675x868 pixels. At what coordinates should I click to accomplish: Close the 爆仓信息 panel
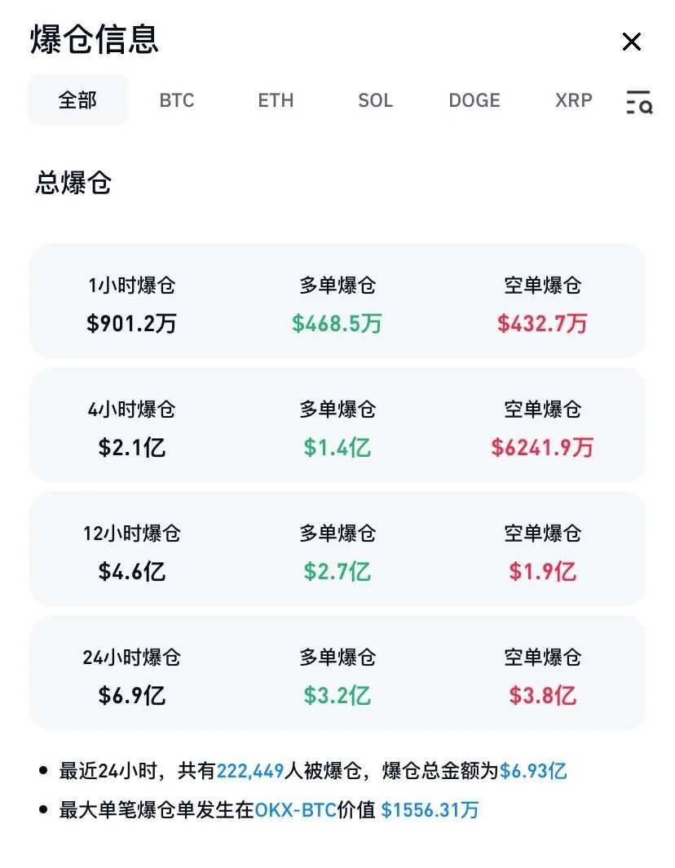click(x=632, y=42)
